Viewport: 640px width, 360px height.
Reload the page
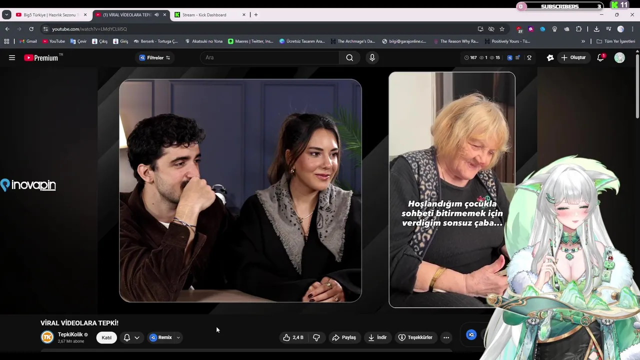coord(31,29)
